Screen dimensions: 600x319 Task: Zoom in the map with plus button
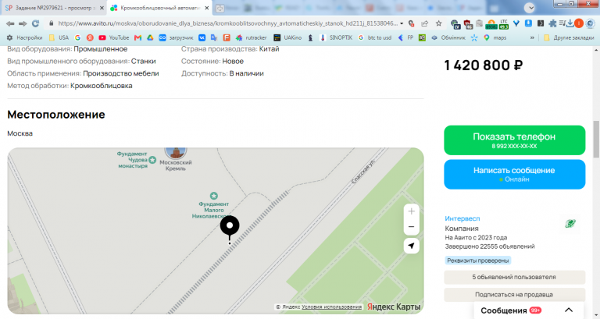(412, 211)
